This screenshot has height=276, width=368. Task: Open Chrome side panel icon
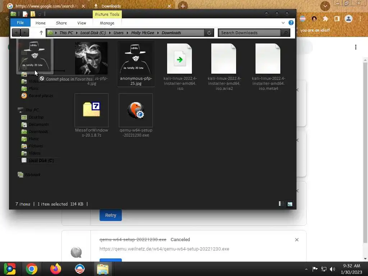pos(337,19)
